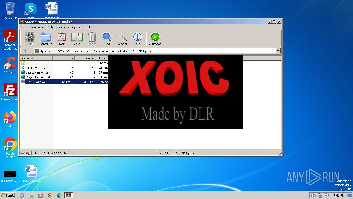
Task: Open Windows Media Player taskbar icon
Action: pyautogui.click(x=41, y=195)
